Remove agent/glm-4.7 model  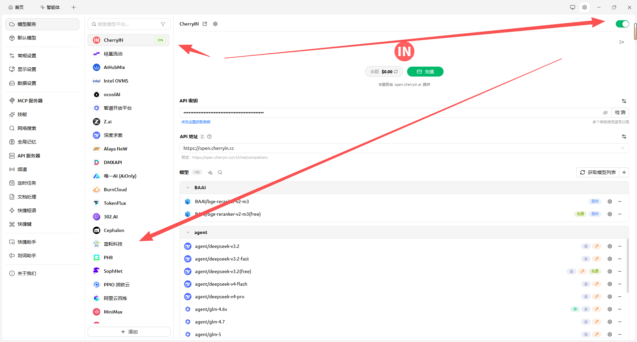620,322
